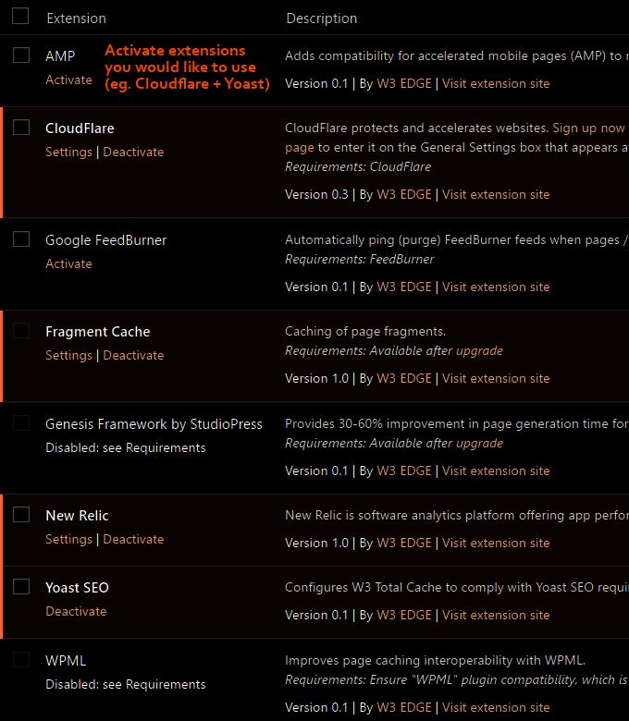
Task: Deactivate the New Relic extension
Action: point(133,540)
